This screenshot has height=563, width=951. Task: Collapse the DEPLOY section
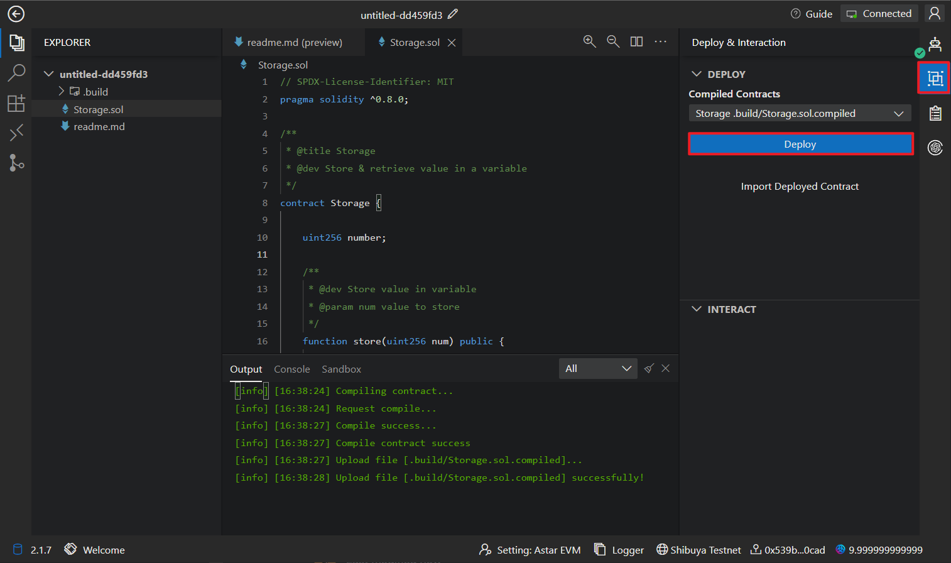pyautogui.click(x=697, y=74)
